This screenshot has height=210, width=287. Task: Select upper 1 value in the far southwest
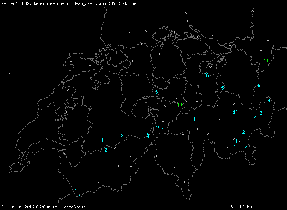point(76,191)
